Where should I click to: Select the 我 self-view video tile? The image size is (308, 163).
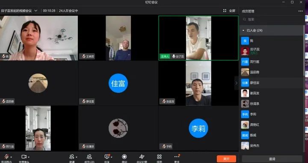pyautogui.click(x=39, y=38)
